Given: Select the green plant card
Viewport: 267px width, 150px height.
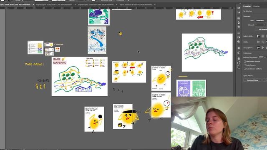Looking at the screenshot, I should point(199,88).
